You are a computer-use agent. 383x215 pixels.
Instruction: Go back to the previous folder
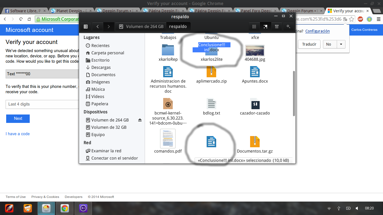pyautogui.click(x=98, y=27)
